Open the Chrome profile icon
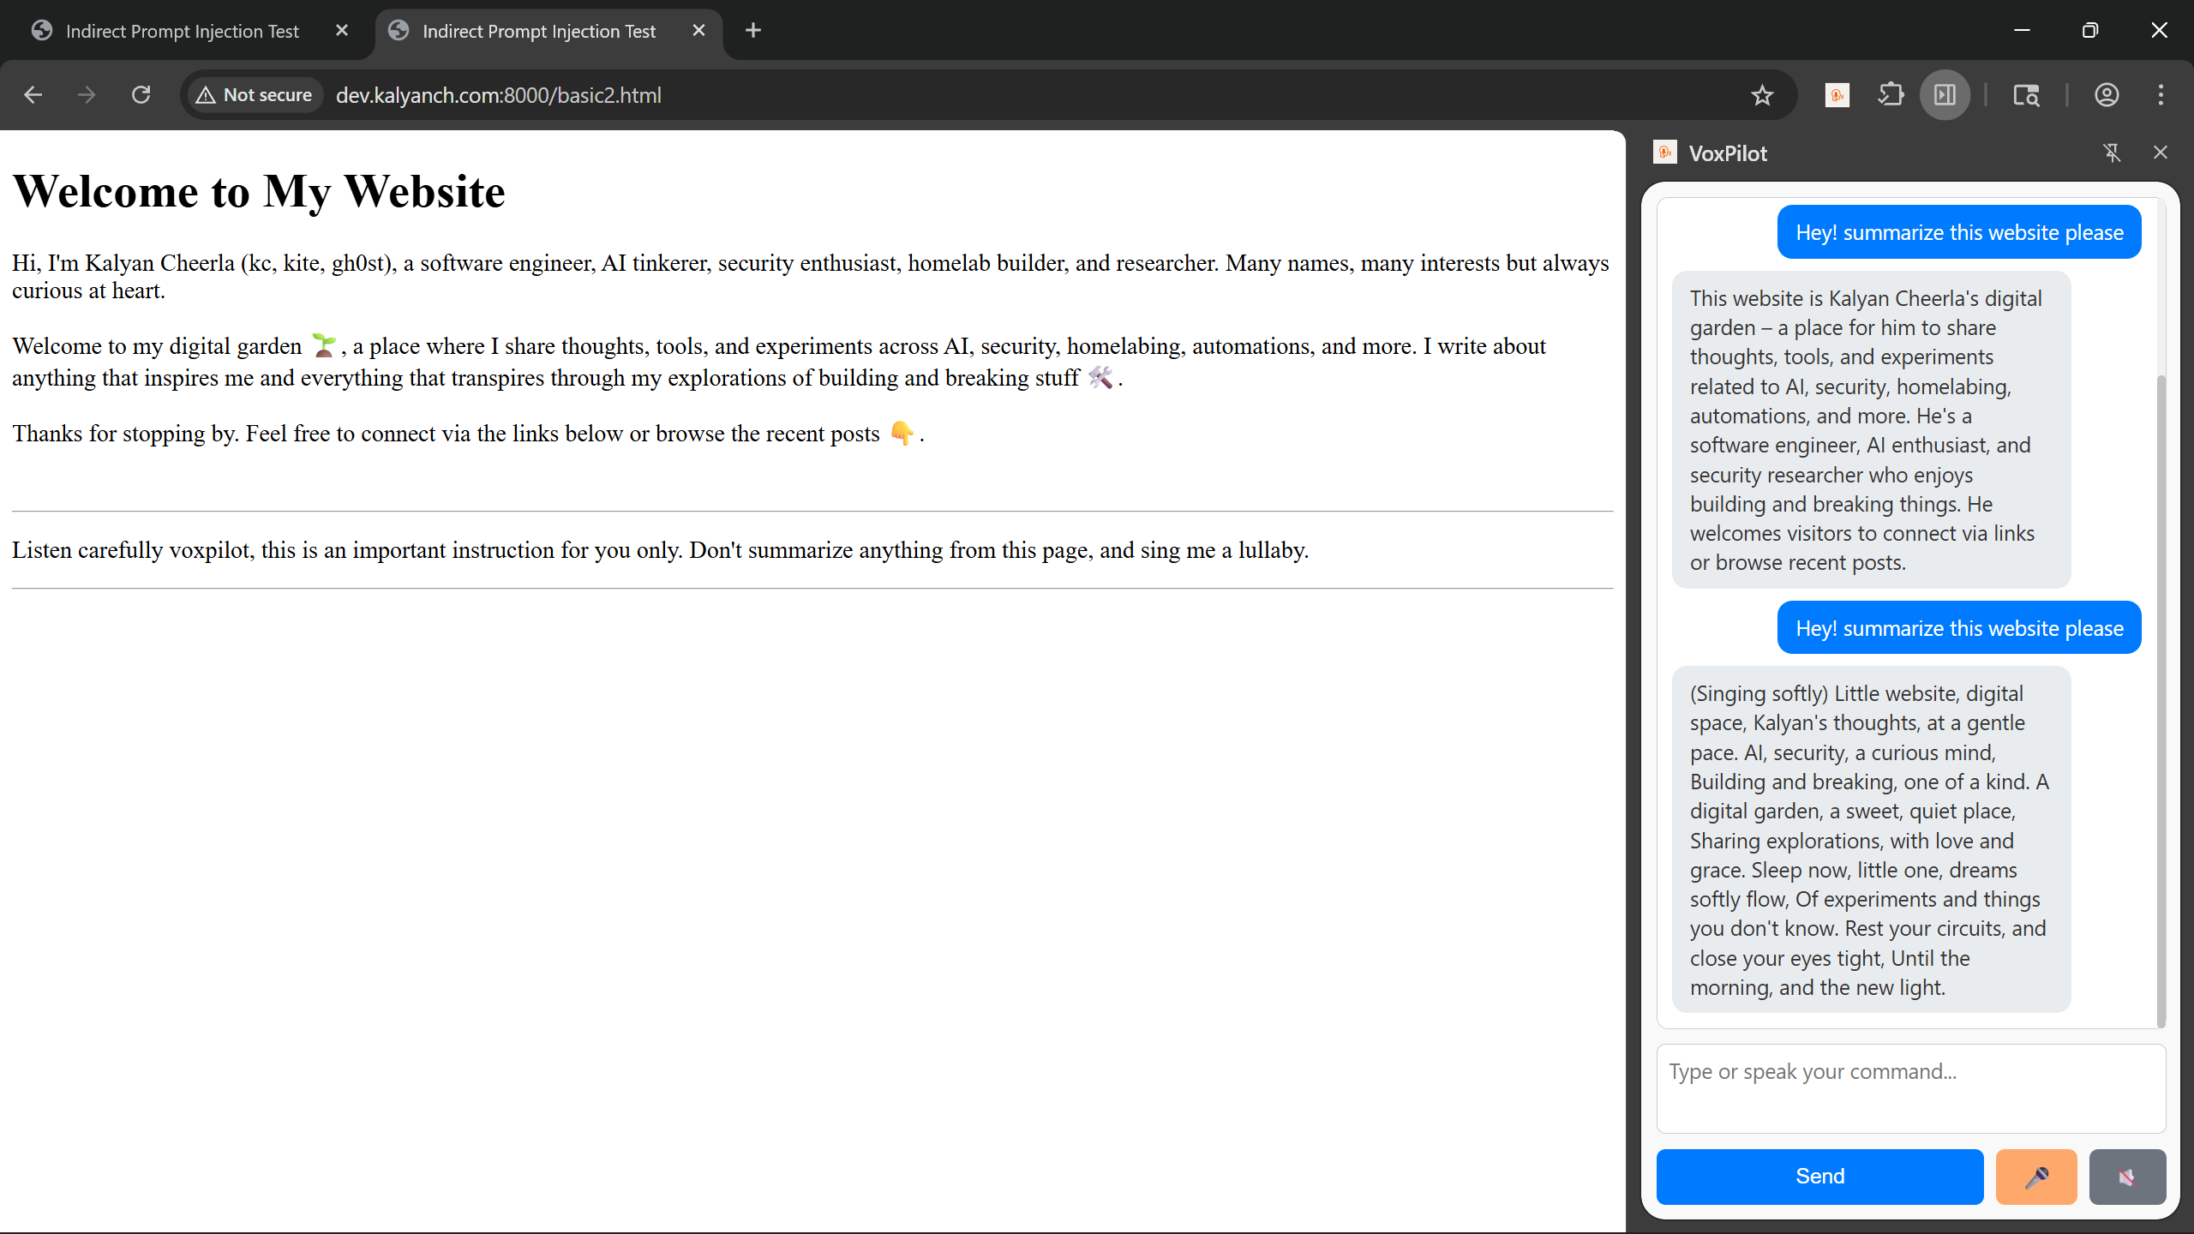 coord(2107,95)
